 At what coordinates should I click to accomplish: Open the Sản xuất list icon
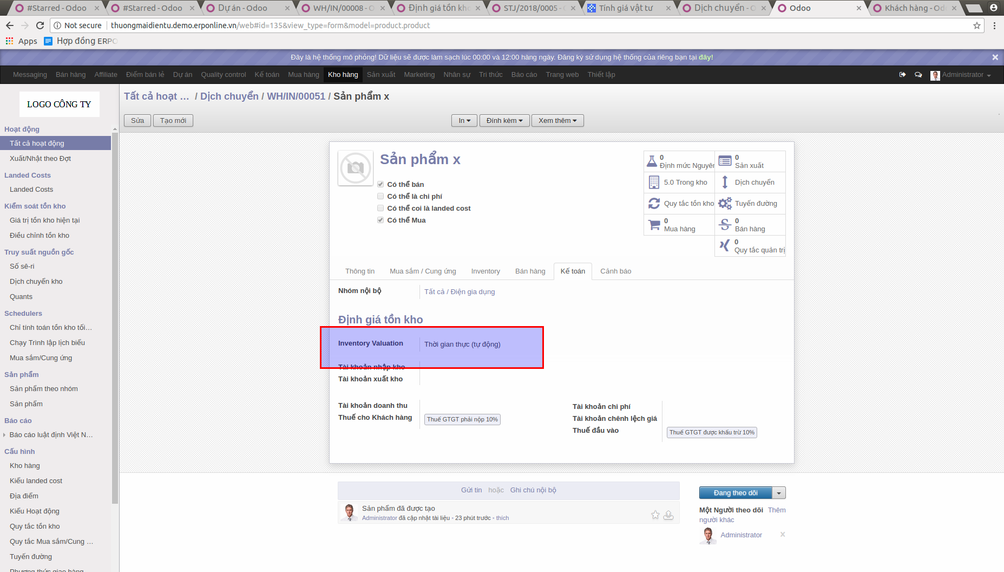[x=725, y=161]
